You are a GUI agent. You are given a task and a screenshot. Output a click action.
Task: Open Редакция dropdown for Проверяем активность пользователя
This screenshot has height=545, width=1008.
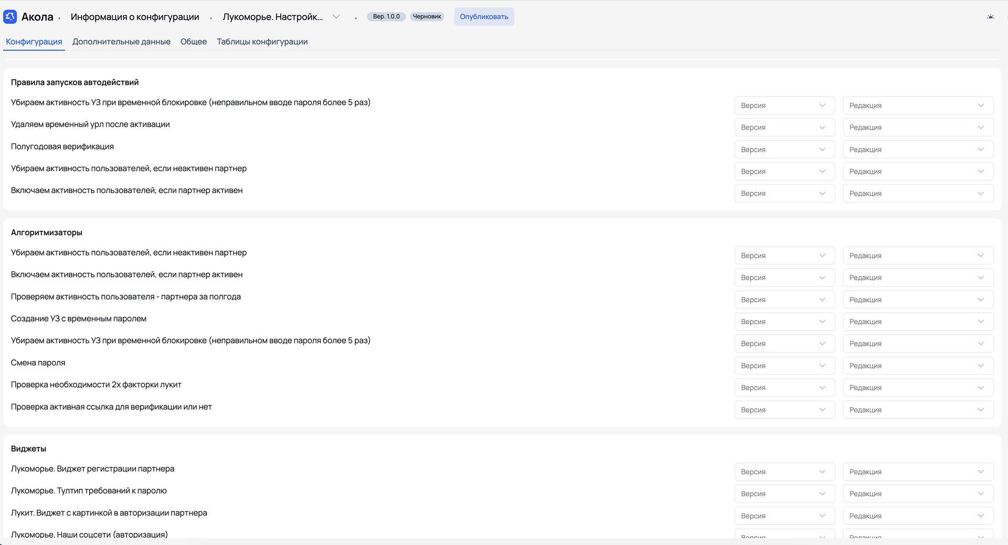pos(918,300)
